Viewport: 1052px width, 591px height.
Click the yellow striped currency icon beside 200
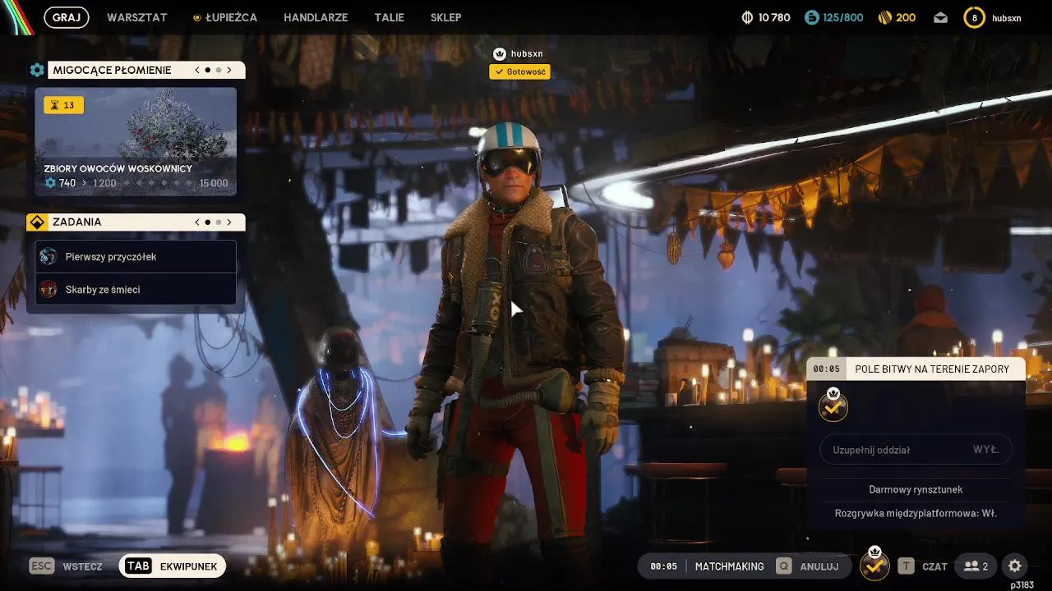(x=884, y=17)
